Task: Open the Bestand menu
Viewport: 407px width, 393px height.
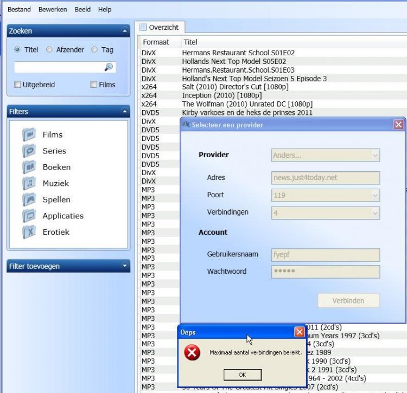Action: pyautogui.click(x=19, y=9)
